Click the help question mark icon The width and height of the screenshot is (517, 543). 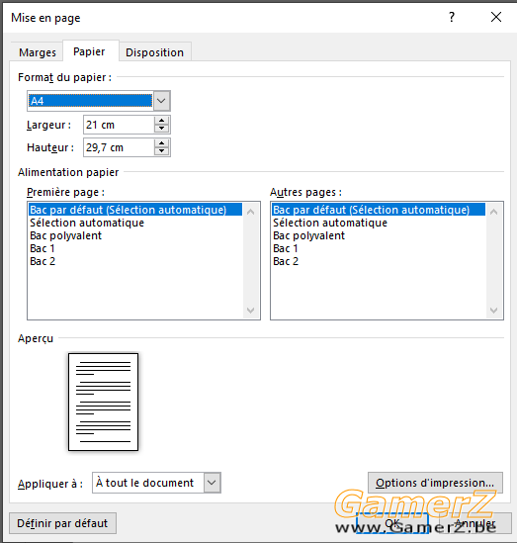452,17
